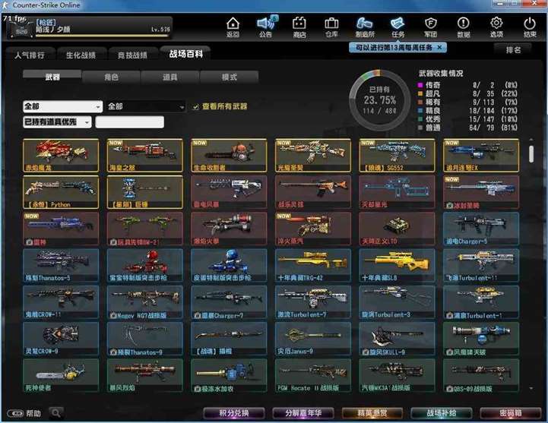Open the 仓库 warehouse briefcase icon
The width and height of the screenshot is (548, 423).
[x=331, y=27]
